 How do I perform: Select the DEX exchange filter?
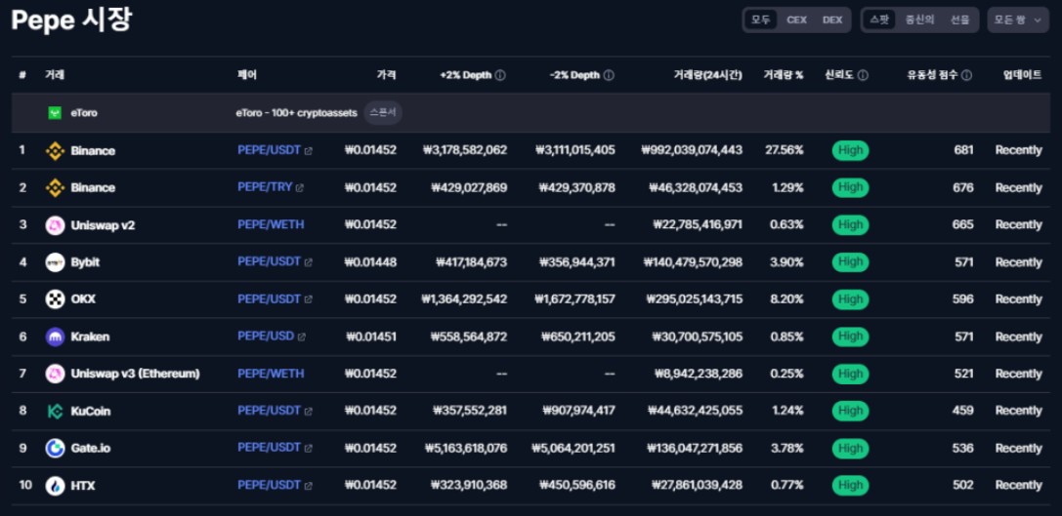832,20
